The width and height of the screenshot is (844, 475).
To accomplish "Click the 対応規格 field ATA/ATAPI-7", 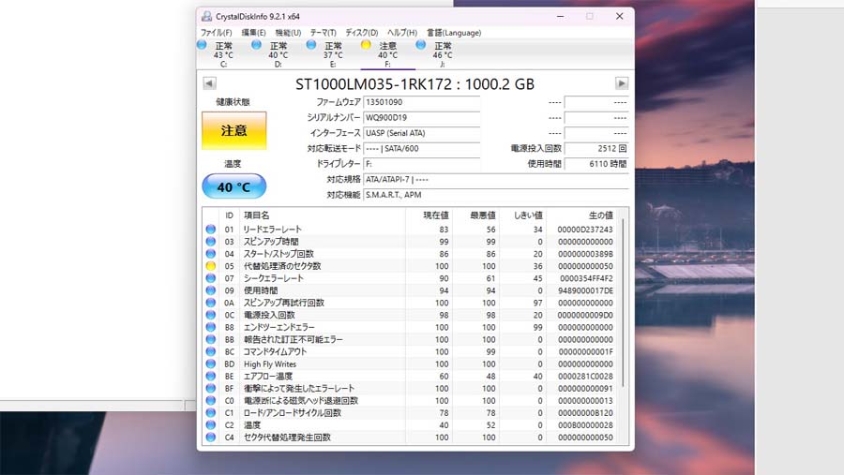I will point(496,180).
